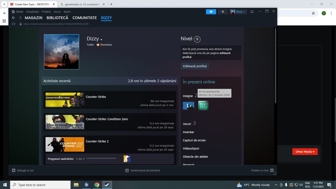The height and width of the screenshot is (189, 336).
Task: Open the Vizualizare menu
Action: point(33,12)
